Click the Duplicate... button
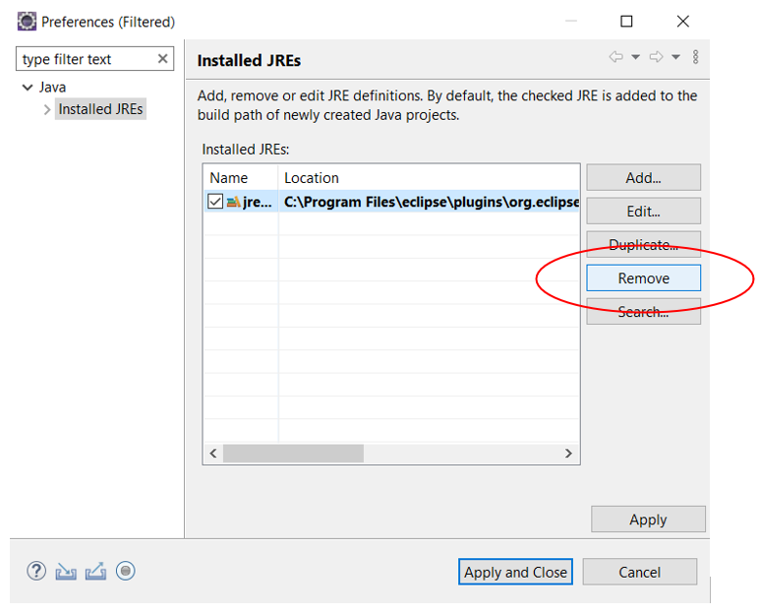The image size is (760, 615). coord(643,244)
